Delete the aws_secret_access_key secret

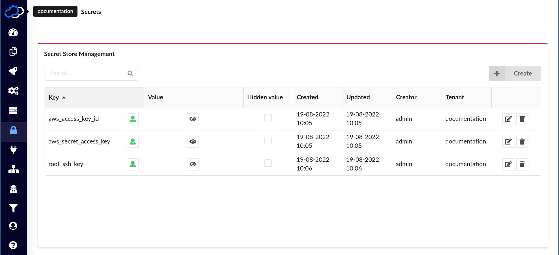[522, 142]
